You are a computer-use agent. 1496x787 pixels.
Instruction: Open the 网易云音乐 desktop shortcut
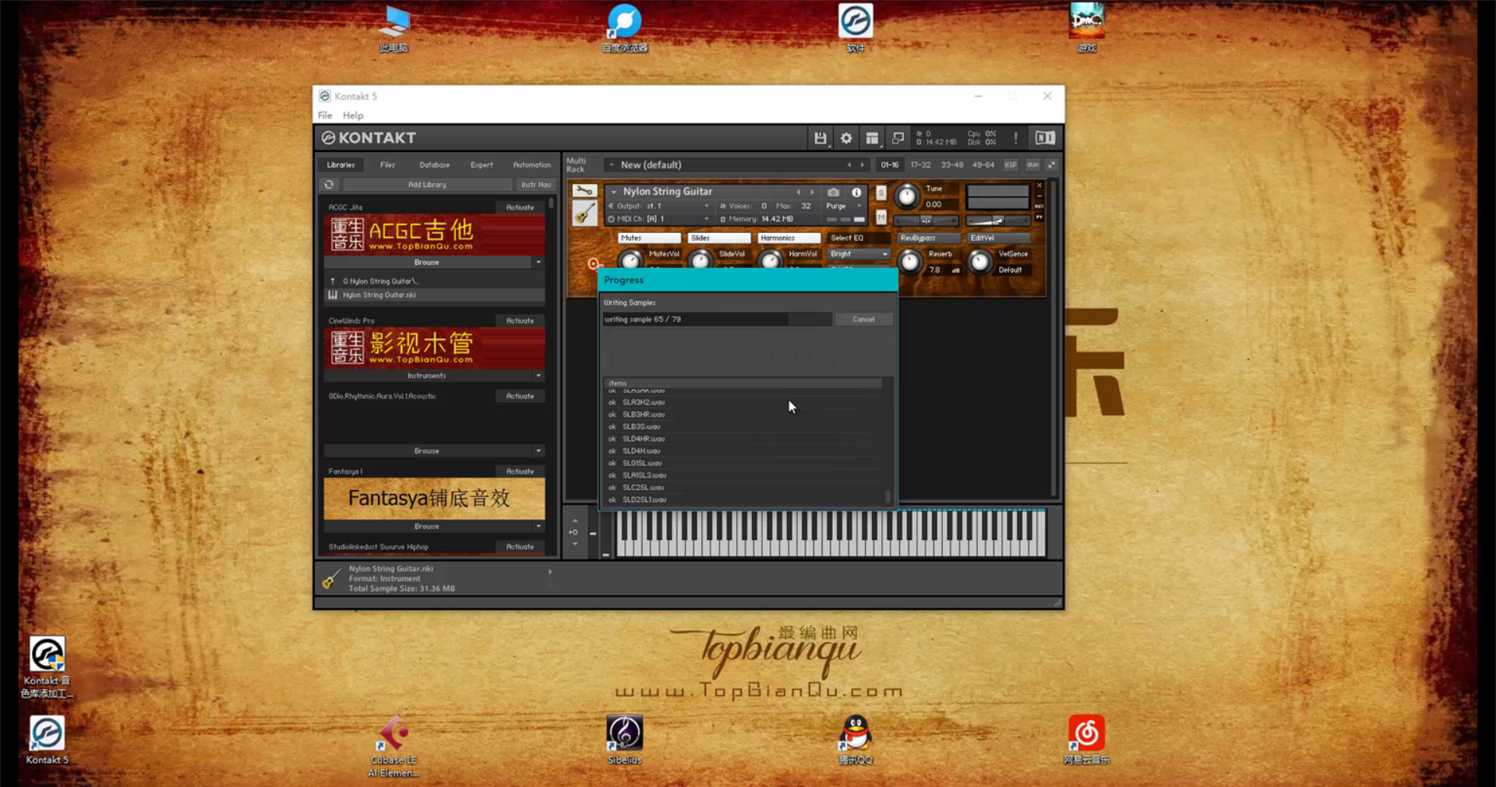[1086, 740]
